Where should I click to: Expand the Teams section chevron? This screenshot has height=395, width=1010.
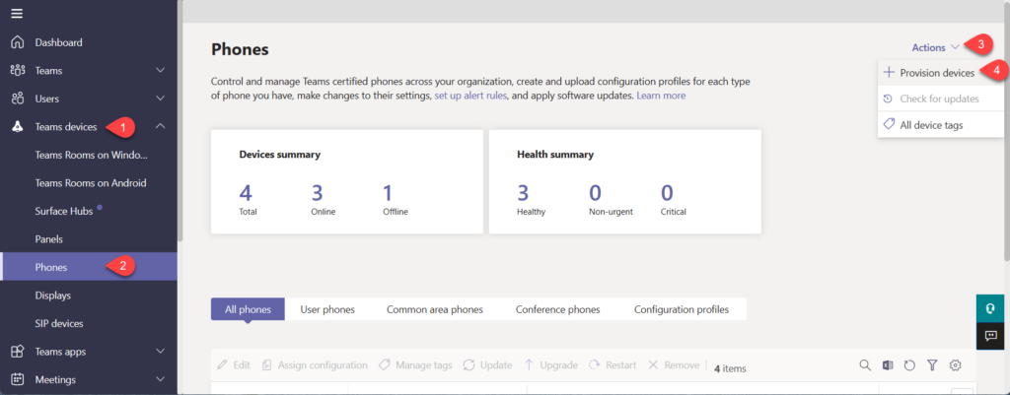(161, 70)
